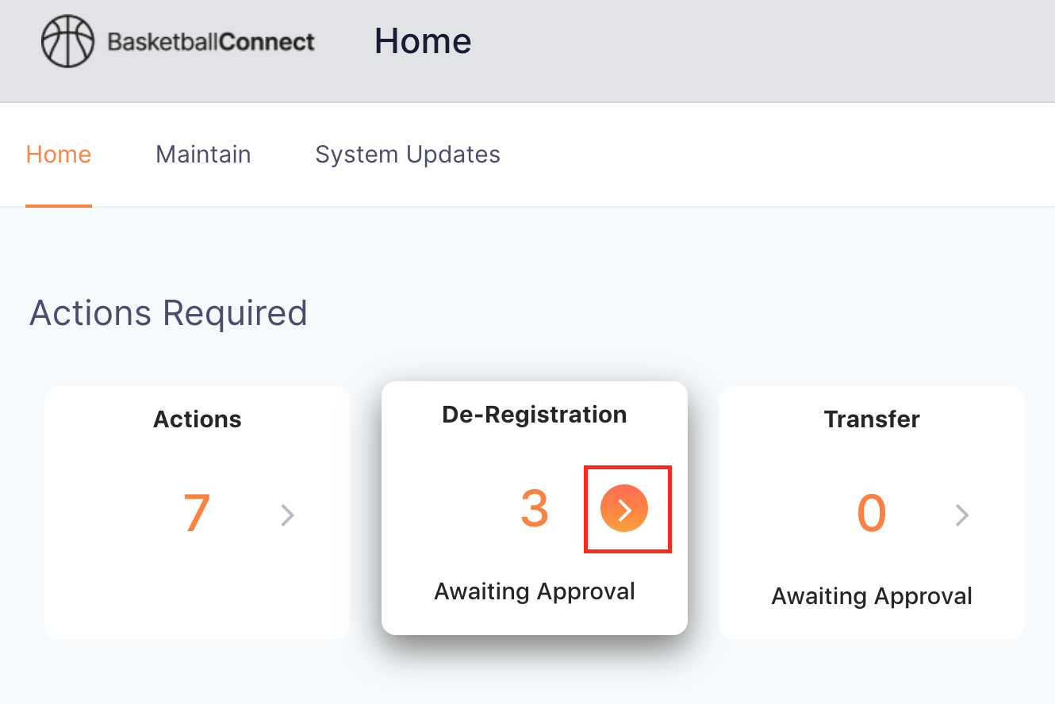
Task: Click the Actions Required heading
Action: 168,313
